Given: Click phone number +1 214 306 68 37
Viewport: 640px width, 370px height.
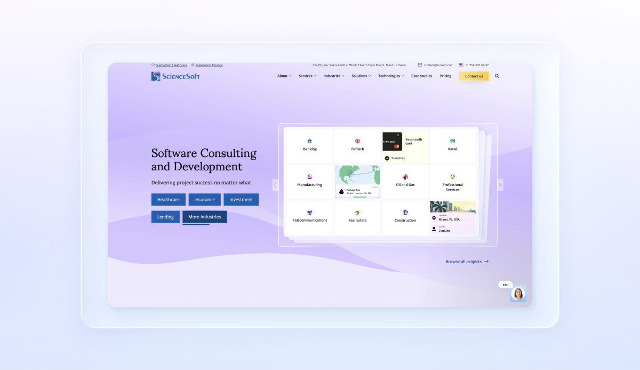Looking at the screenshot, I should pos(477,65).
